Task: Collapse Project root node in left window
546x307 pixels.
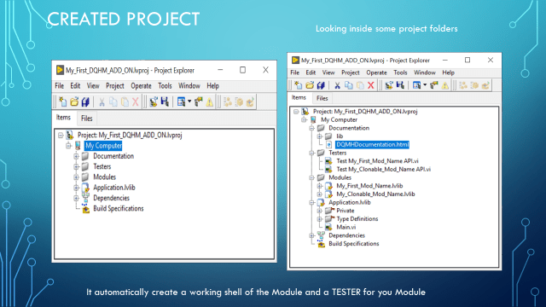Action: (61, 135)
